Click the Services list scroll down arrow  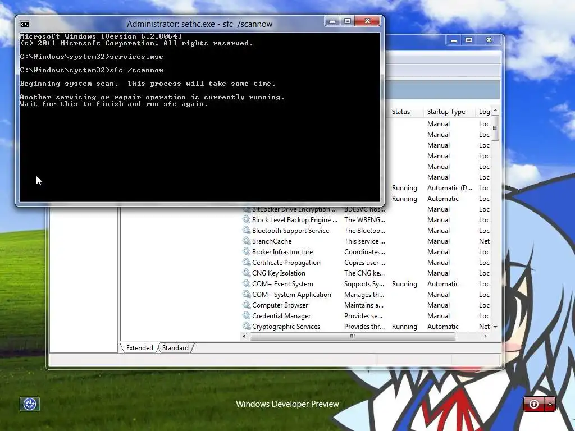click(495, 327)
